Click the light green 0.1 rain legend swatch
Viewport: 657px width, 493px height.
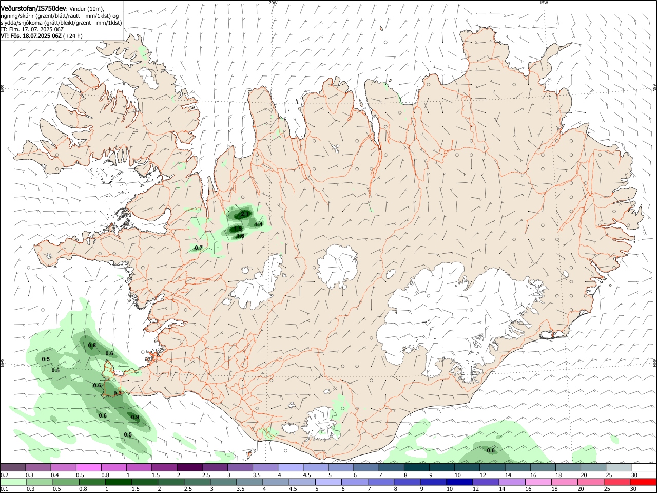point(13,482)
